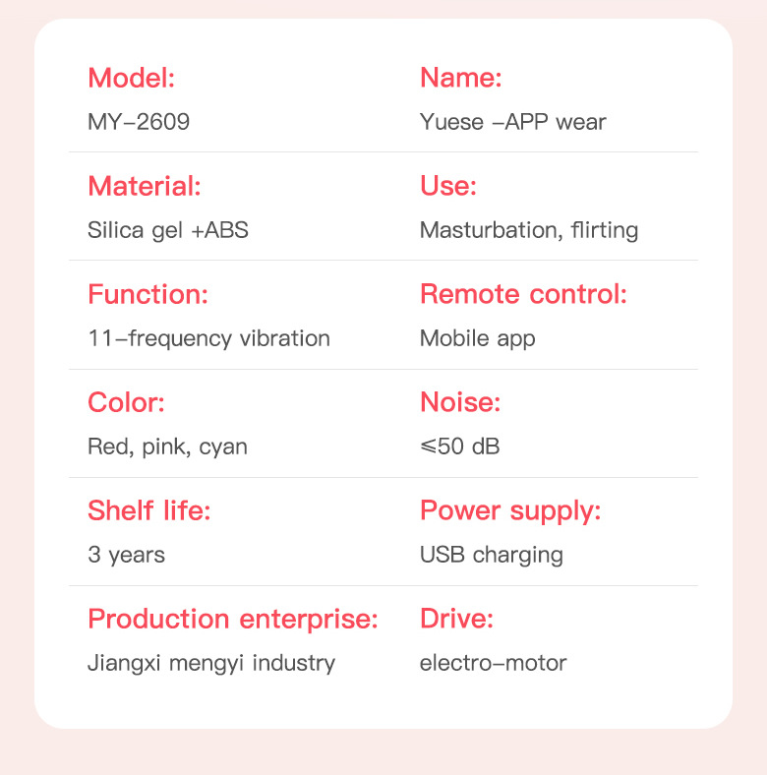This screenshot has width=767, height=775.
Task: Select the 'Silica gel +ABS' value
Action: (x=168, y=230)
